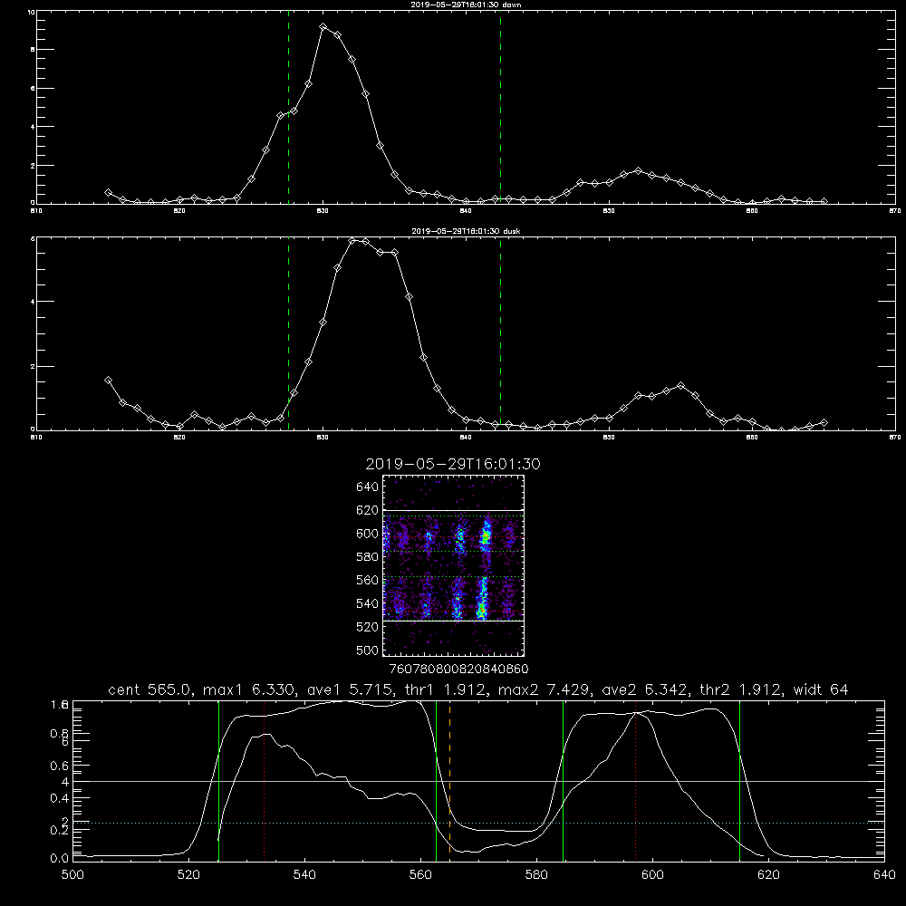The width and height of the screenshot is (906, 906).
Task: Click x-axis label 580 in bottom plot
Action: [536, 875]
